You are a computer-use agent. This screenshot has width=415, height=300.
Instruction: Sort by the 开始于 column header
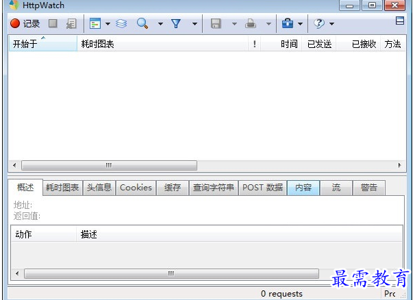pyautogui.click(x=43, y=43)
